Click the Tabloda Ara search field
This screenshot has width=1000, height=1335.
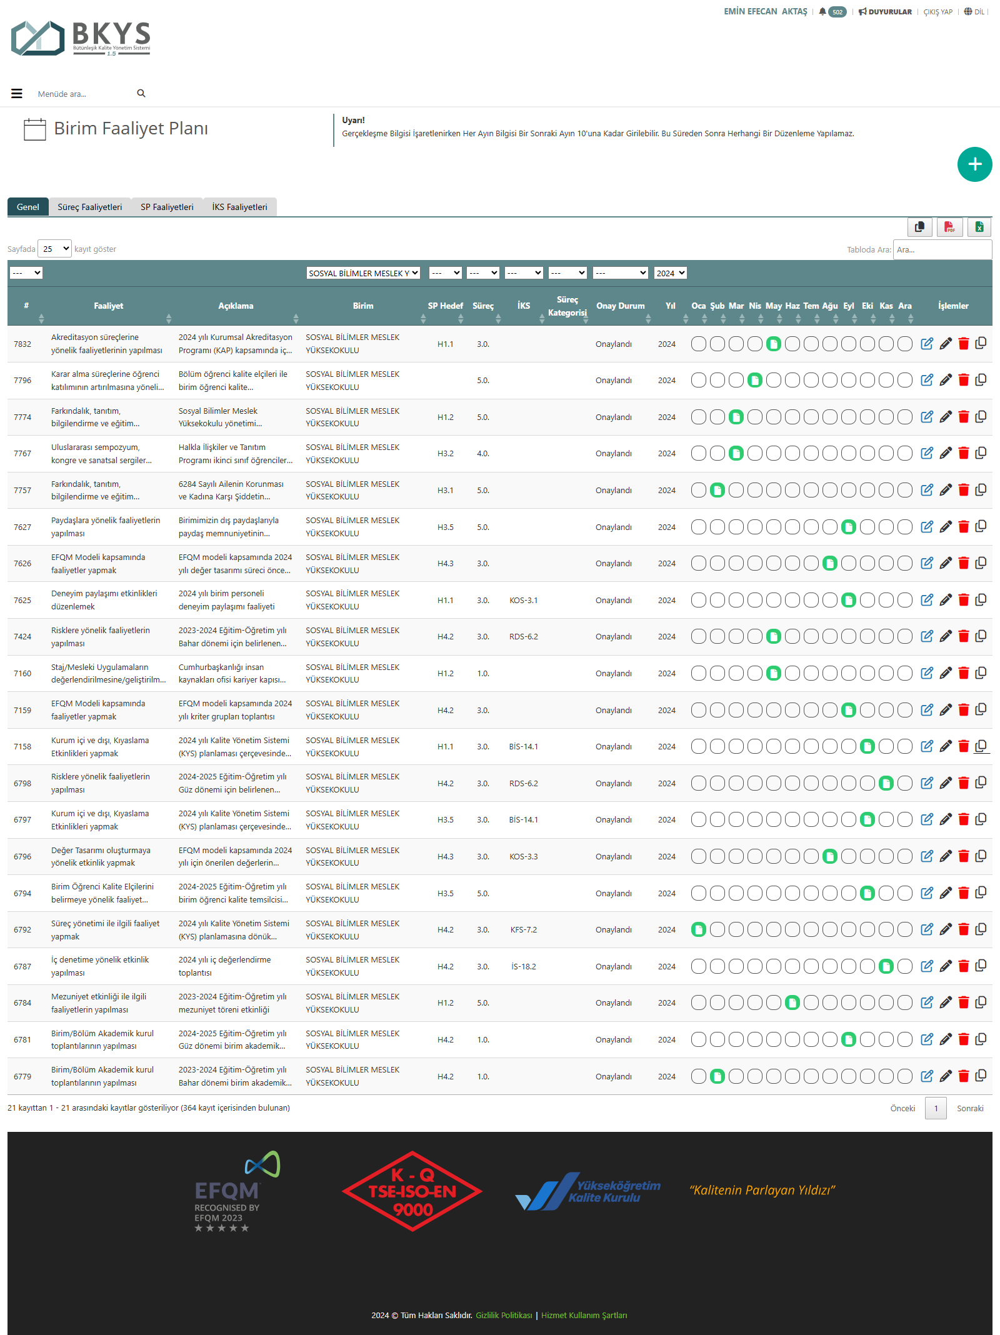coord(942,249)
